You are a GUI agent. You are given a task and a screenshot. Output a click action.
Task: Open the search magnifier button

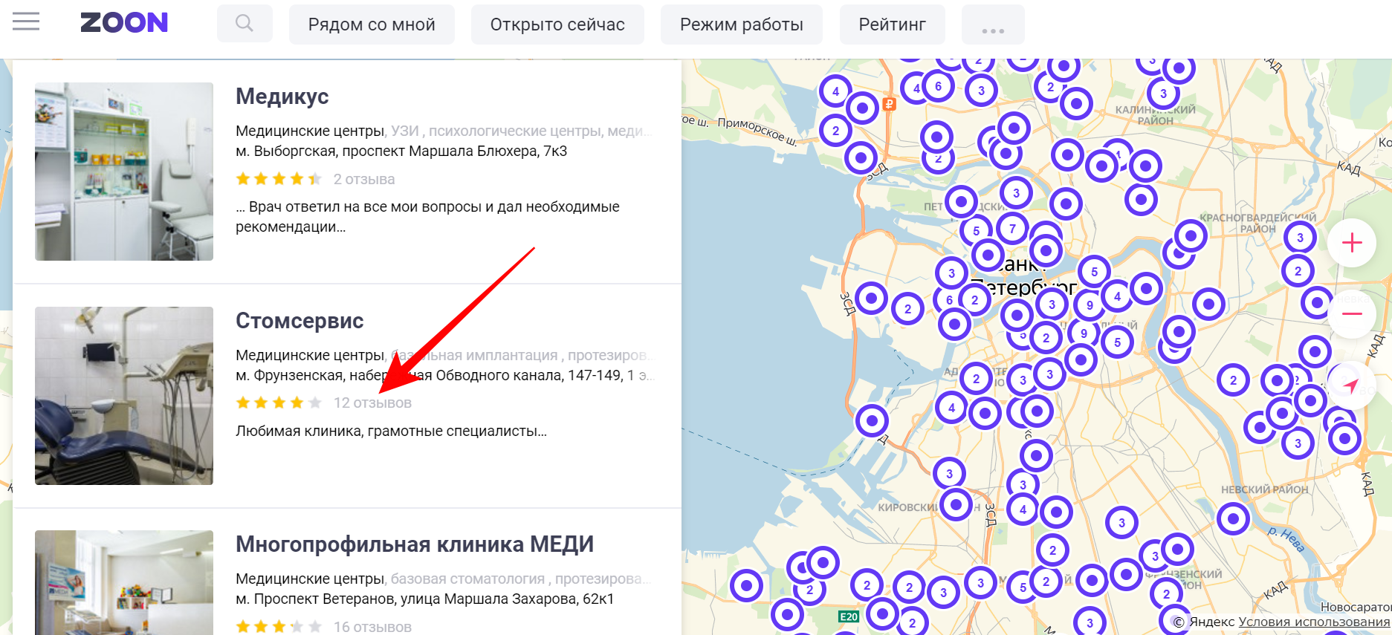click(245, 24)
